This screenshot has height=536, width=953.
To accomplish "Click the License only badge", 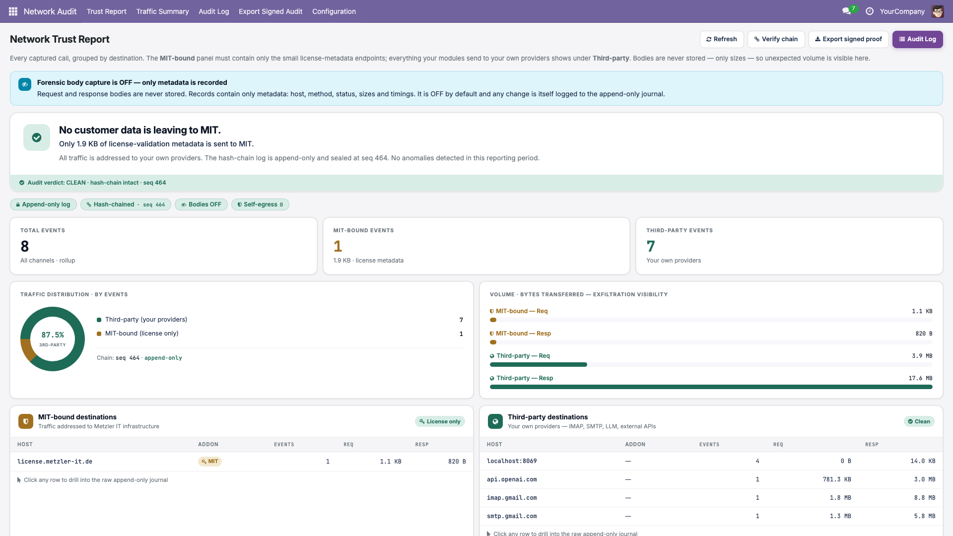I will pyautogui.click(x=440, y=421).
